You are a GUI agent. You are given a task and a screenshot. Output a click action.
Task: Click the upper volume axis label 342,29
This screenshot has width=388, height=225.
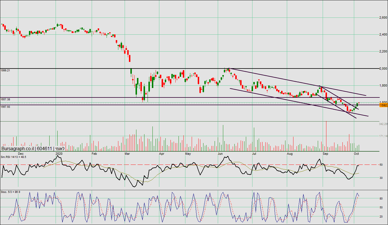click(x=383, y=124)
